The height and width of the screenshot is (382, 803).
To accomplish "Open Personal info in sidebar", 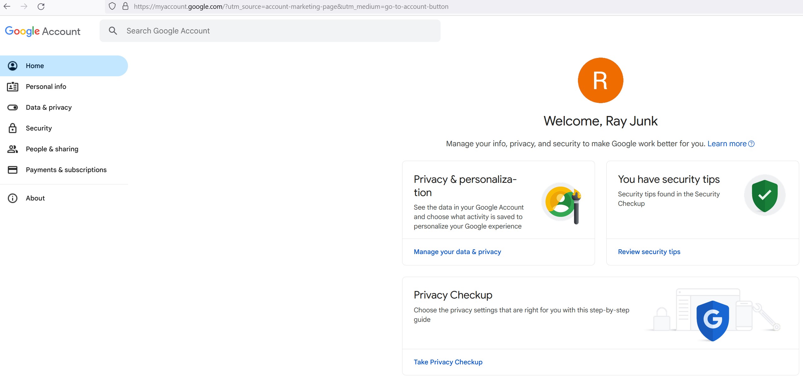I will (46, 87).
